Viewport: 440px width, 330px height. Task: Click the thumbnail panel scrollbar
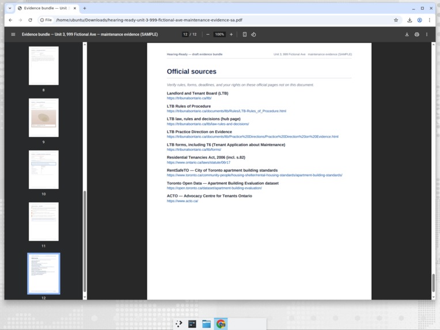tap(85, 241)
